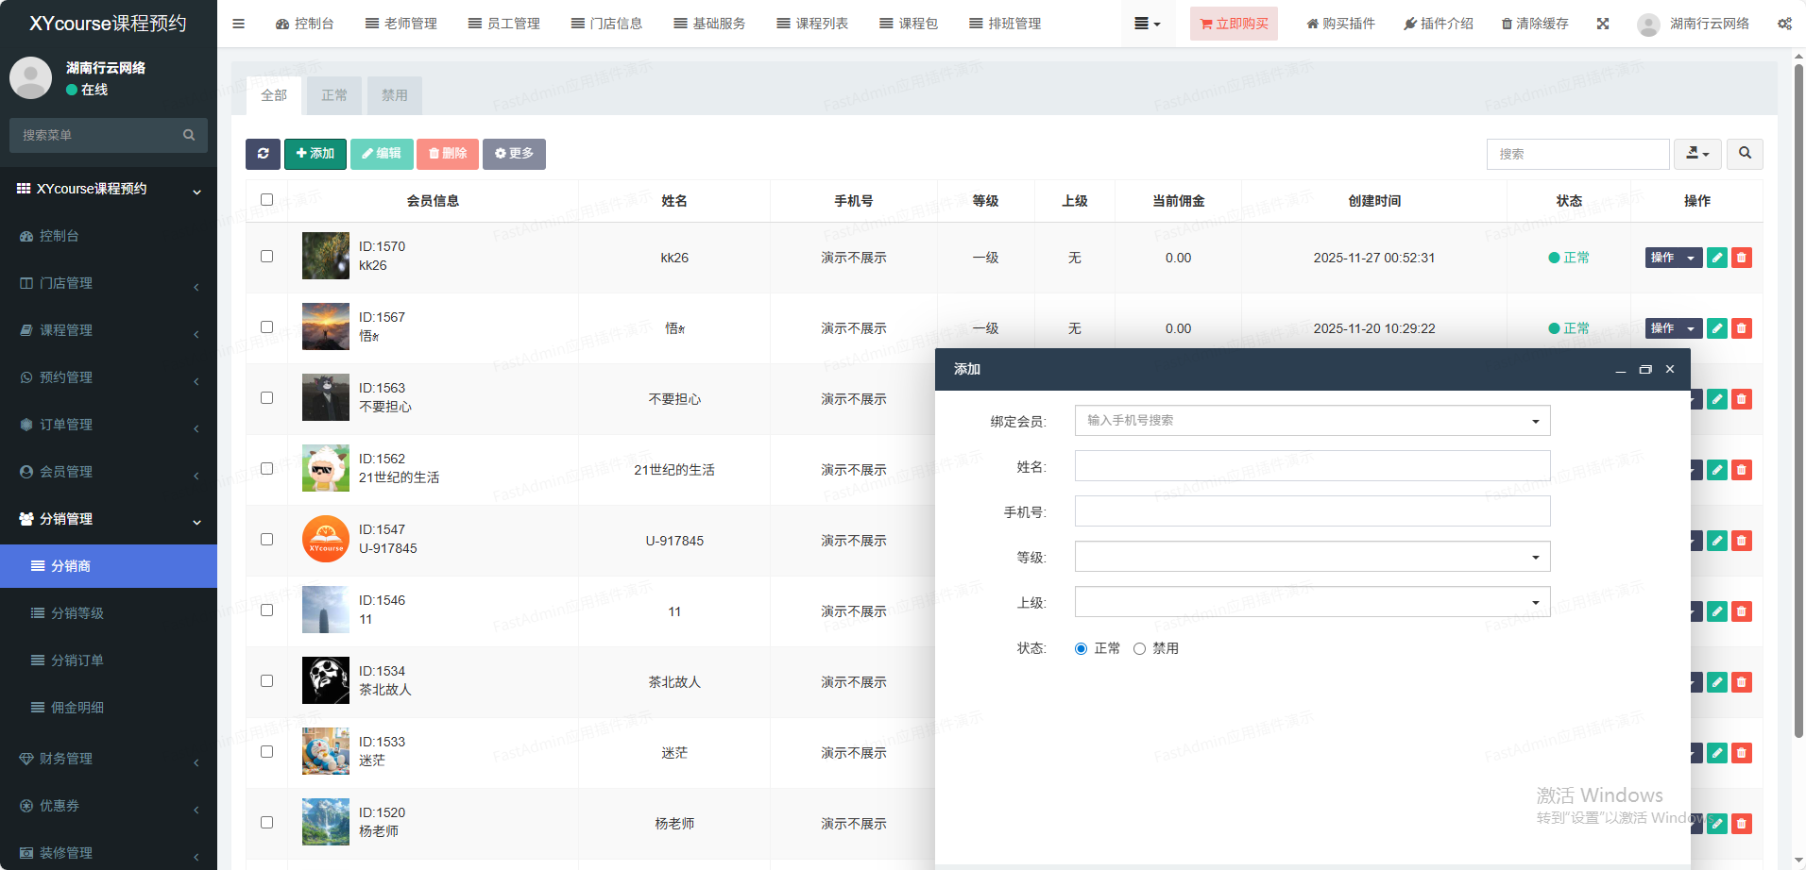This screenshot has width=1806, height=870.
Task: Click the refresh icon button in toolbar
Action: [x=263, y=154]
